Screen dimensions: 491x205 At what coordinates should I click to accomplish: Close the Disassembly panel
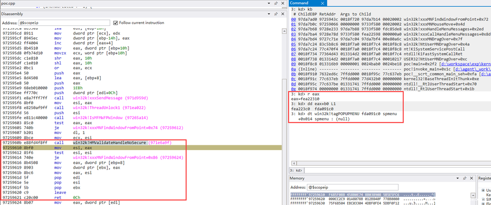282,14
